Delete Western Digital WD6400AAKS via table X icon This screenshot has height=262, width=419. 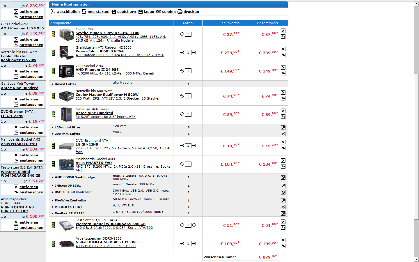[x=283, y=222]
